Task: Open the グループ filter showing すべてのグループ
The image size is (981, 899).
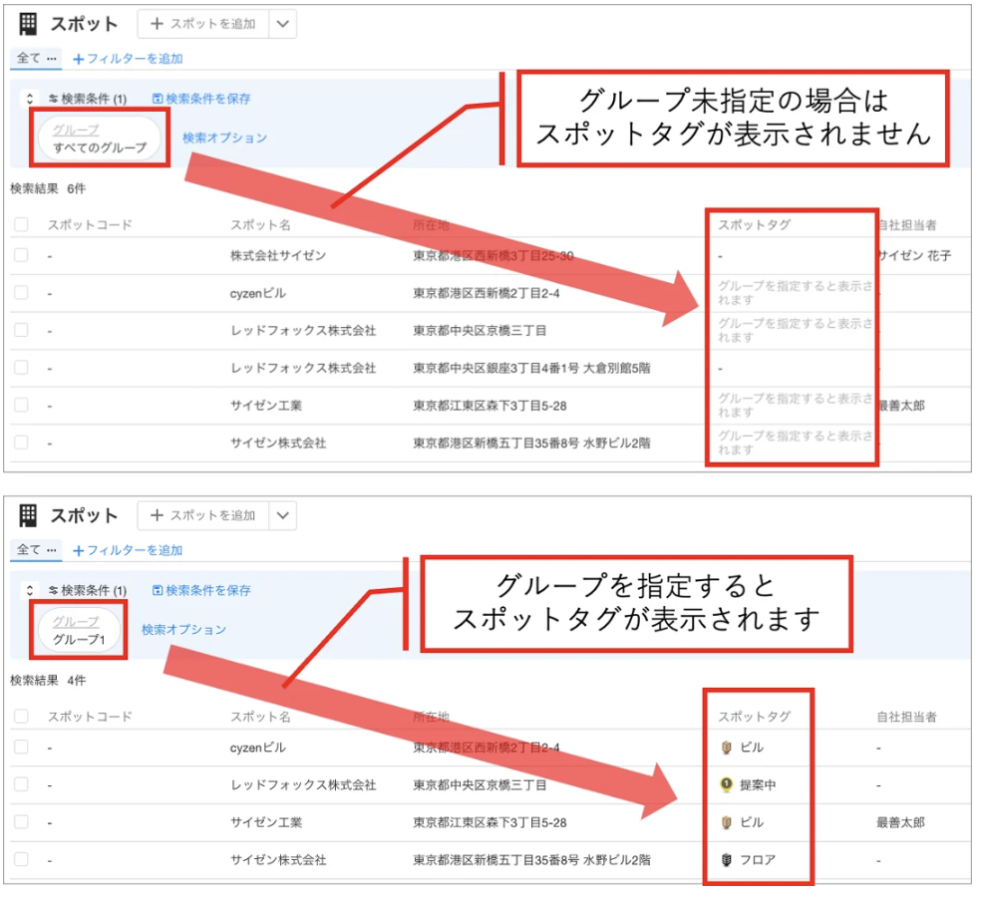Action: point(100,139)
